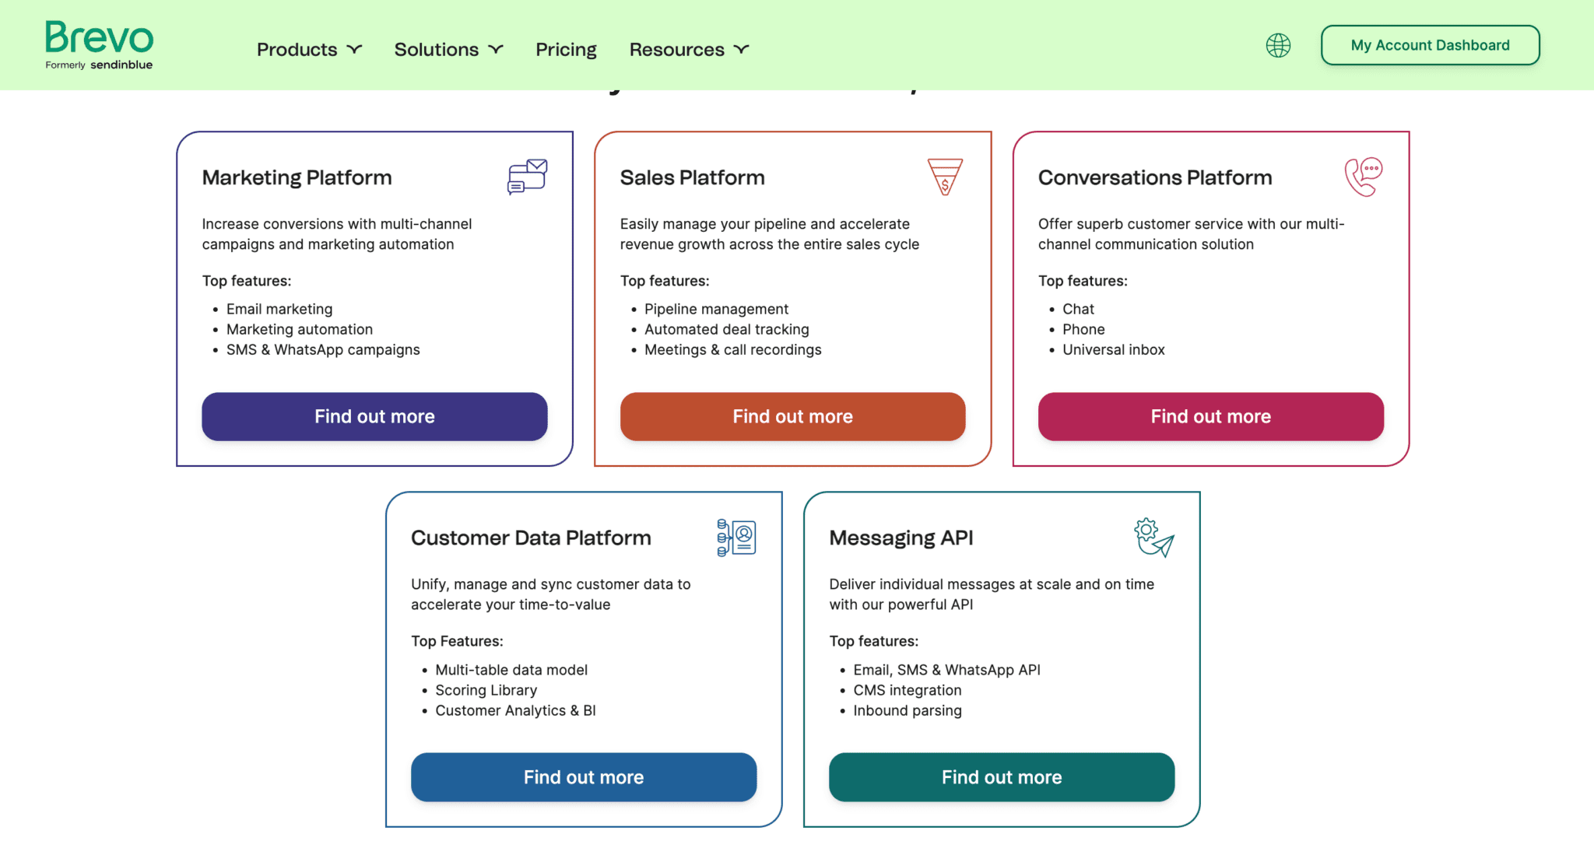Go to the Pricing page
Screen dimensions: 1594x848
[x=566, y=49]
